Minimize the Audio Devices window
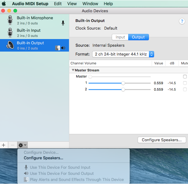 pyautogui.click(x=9, y=11)
